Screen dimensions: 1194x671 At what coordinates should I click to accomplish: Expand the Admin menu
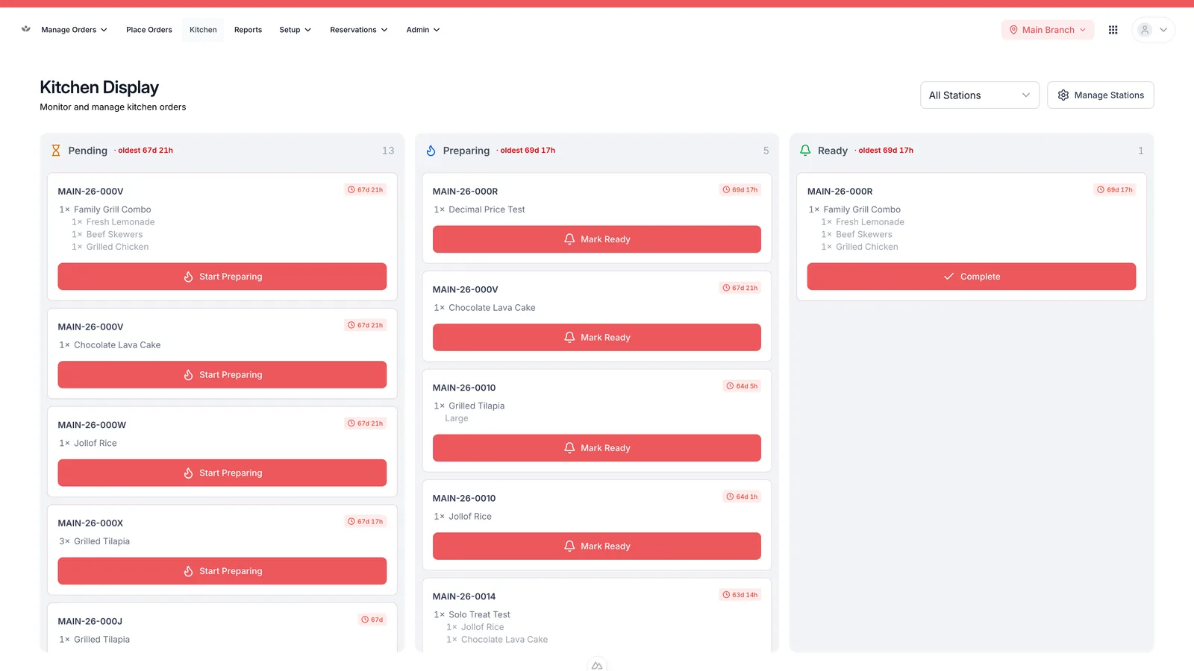(423, 30)
